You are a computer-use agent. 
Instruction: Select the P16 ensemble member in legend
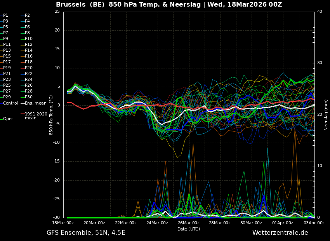click(x=28, y=56)
